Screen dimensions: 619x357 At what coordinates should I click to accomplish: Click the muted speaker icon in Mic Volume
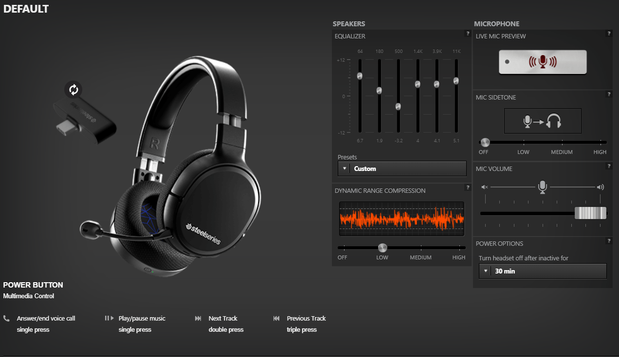(485, 187)
